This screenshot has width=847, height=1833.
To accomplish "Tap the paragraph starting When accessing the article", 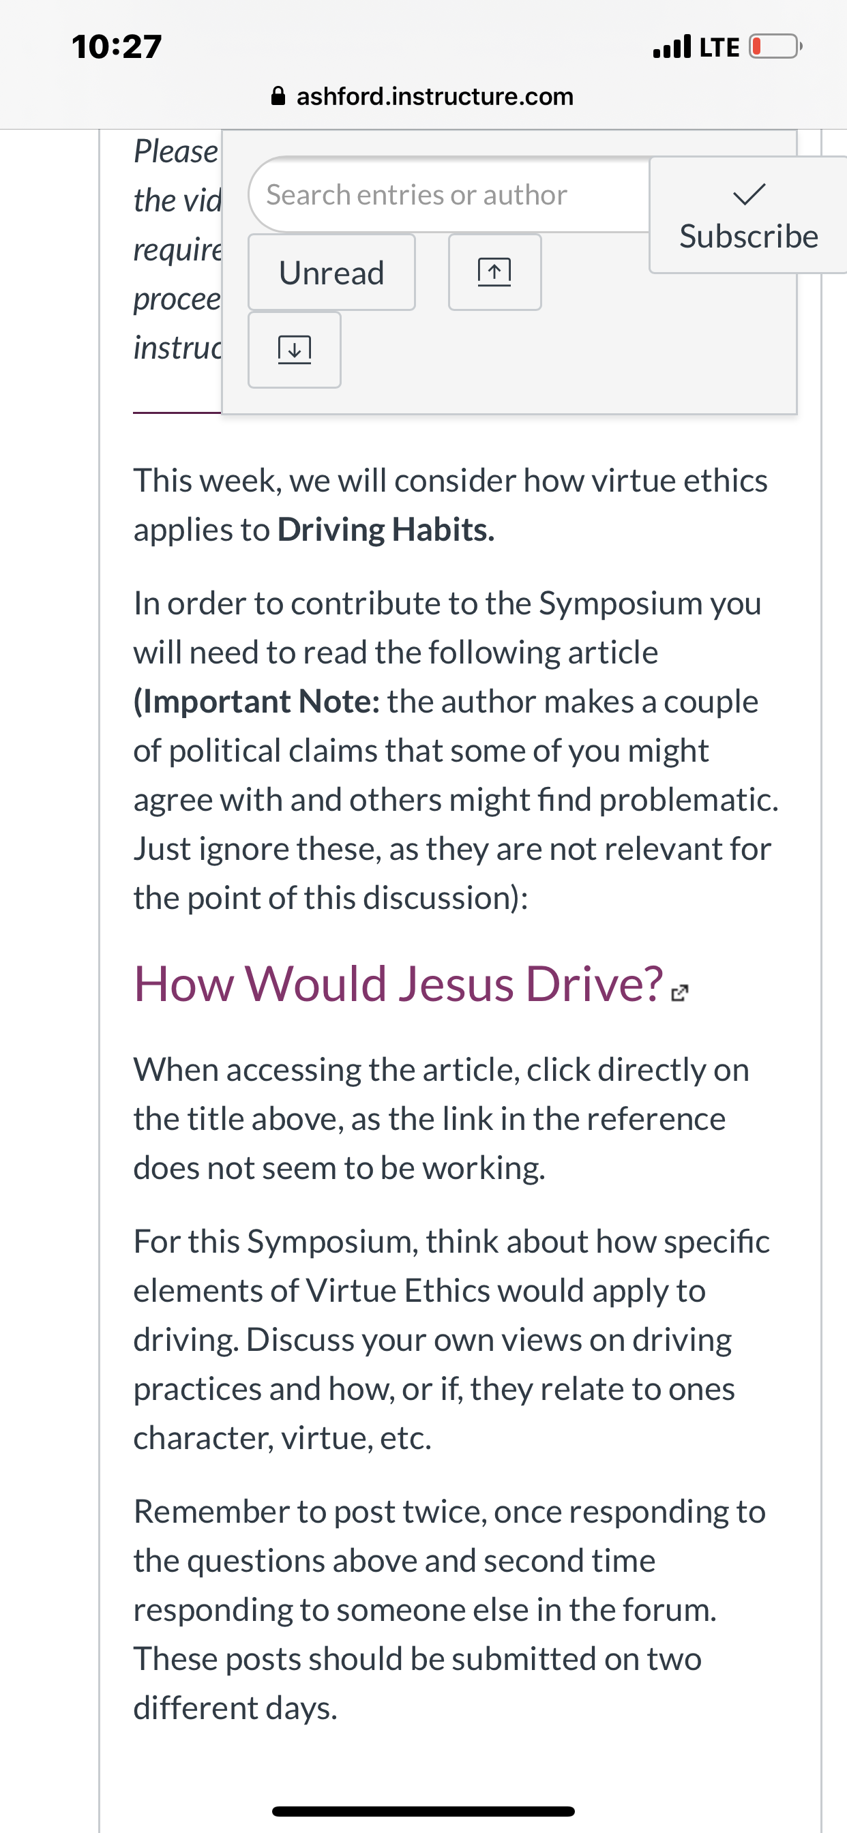I will pos(441,1118).
